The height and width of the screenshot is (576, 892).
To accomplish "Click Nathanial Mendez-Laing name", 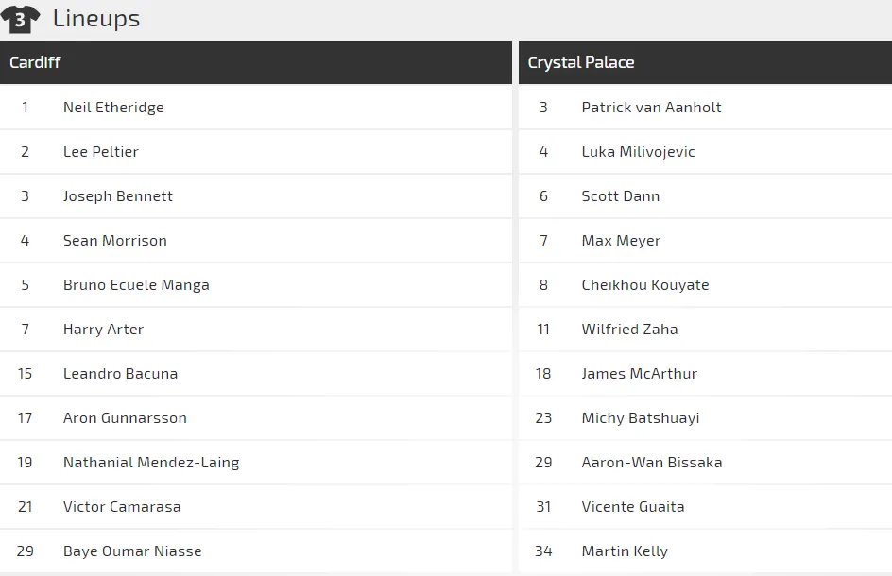I will 151,463.
